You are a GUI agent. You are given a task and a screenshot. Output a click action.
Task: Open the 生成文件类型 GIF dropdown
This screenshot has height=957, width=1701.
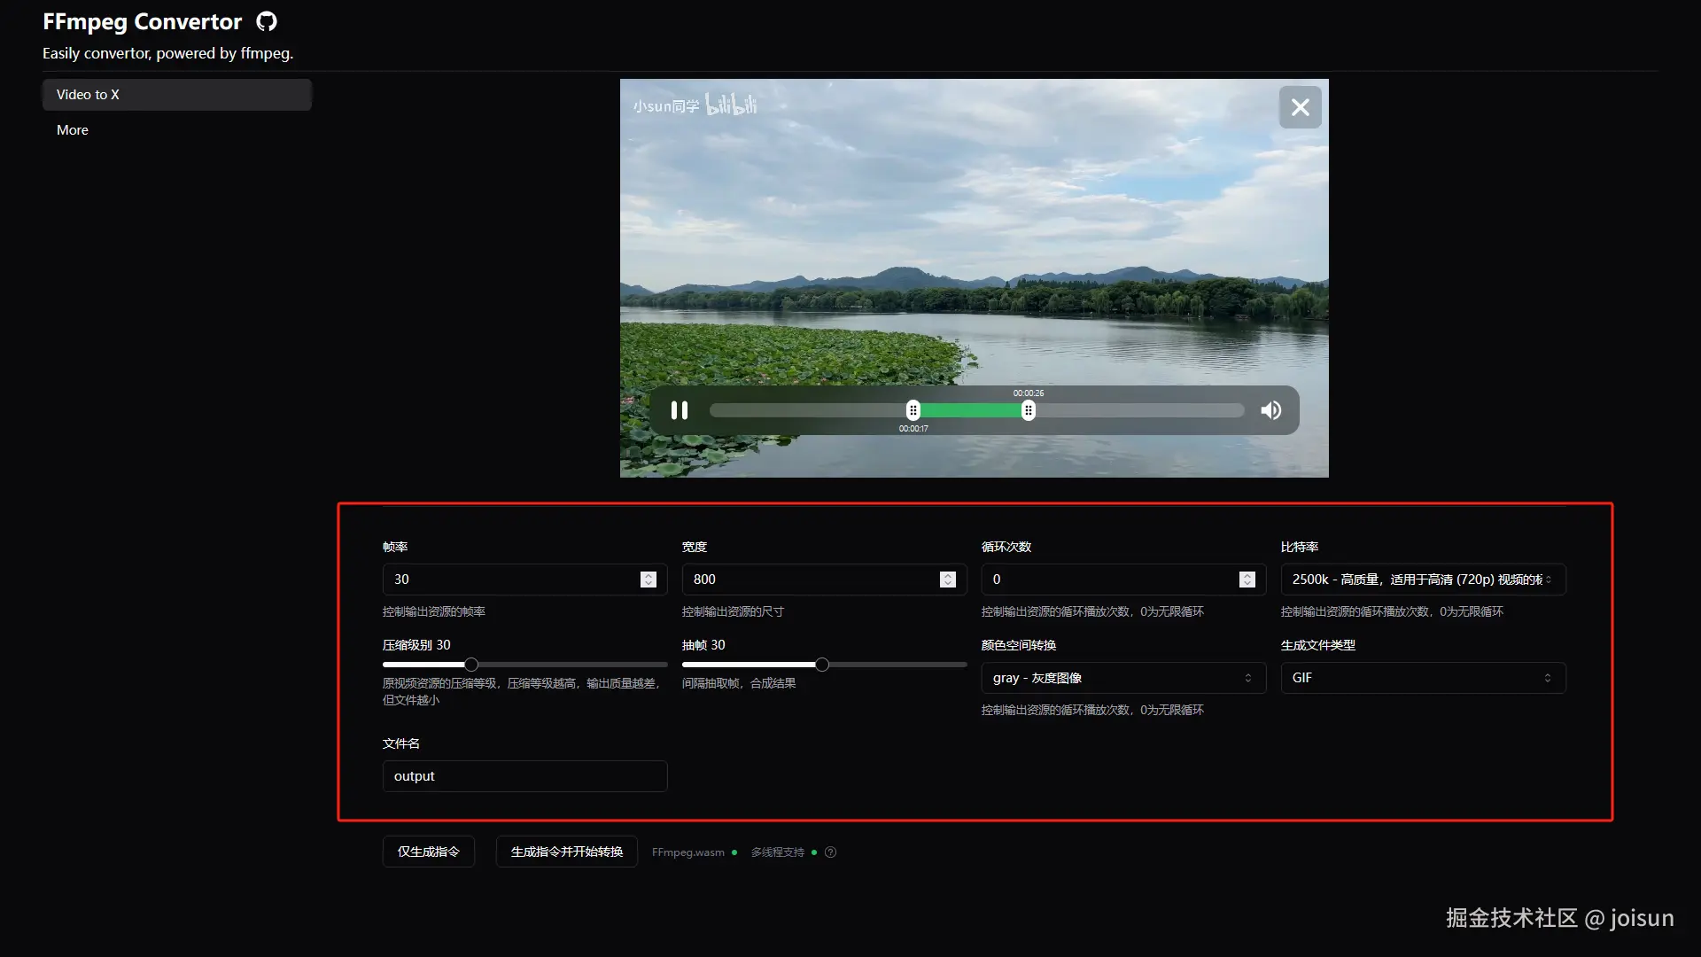pyautogui.click(x=1423, y=678)
